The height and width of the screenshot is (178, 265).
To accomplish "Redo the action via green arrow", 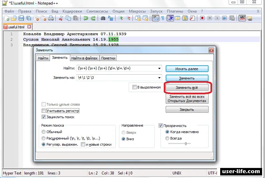I will (93, 18).
